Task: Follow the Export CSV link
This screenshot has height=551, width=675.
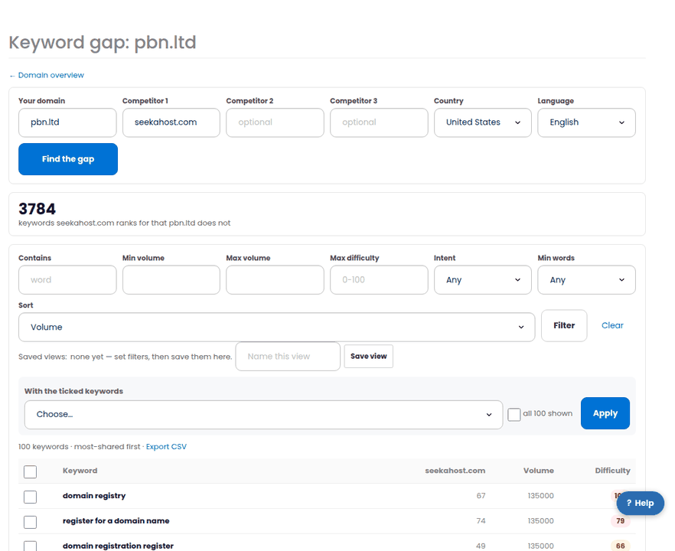Action: (x=166, y=447)
